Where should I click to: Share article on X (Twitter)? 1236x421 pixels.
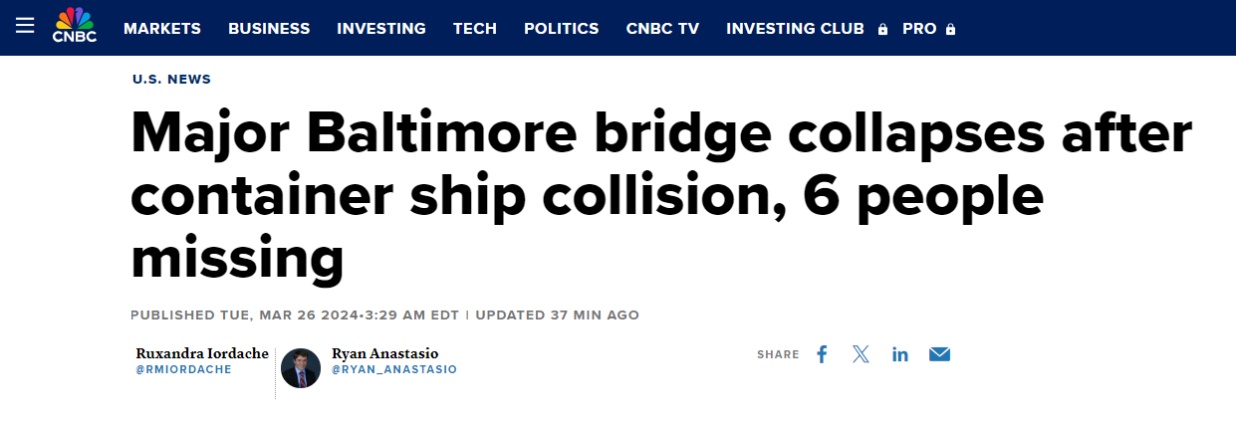(861, 354)
